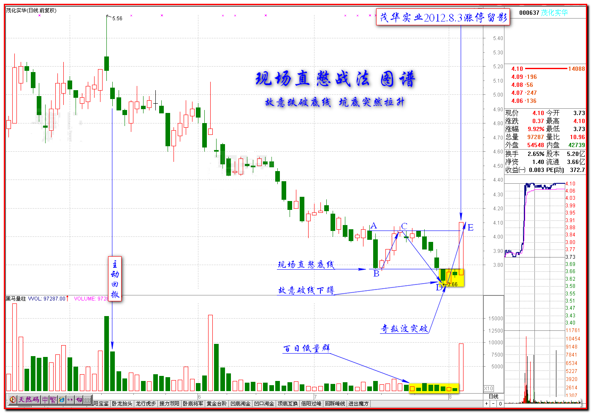
Task: Click the 0 reset button
Action: click(x=500, y=404)
